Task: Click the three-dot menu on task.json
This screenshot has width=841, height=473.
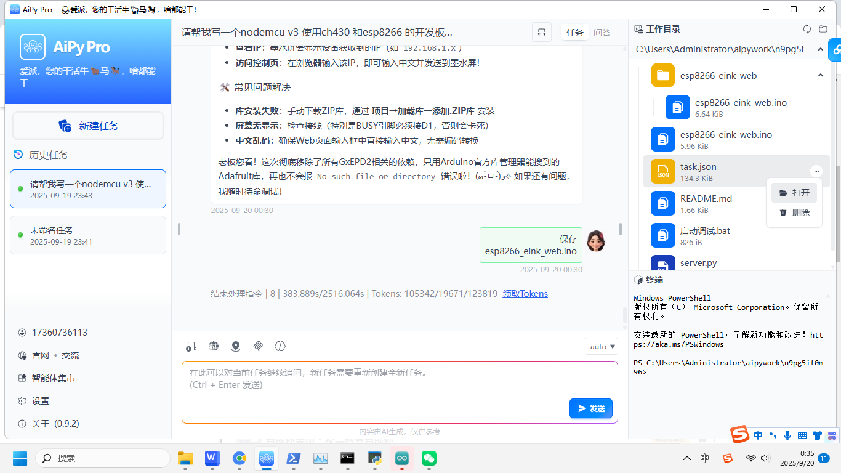Action: [x=816, y=171]
